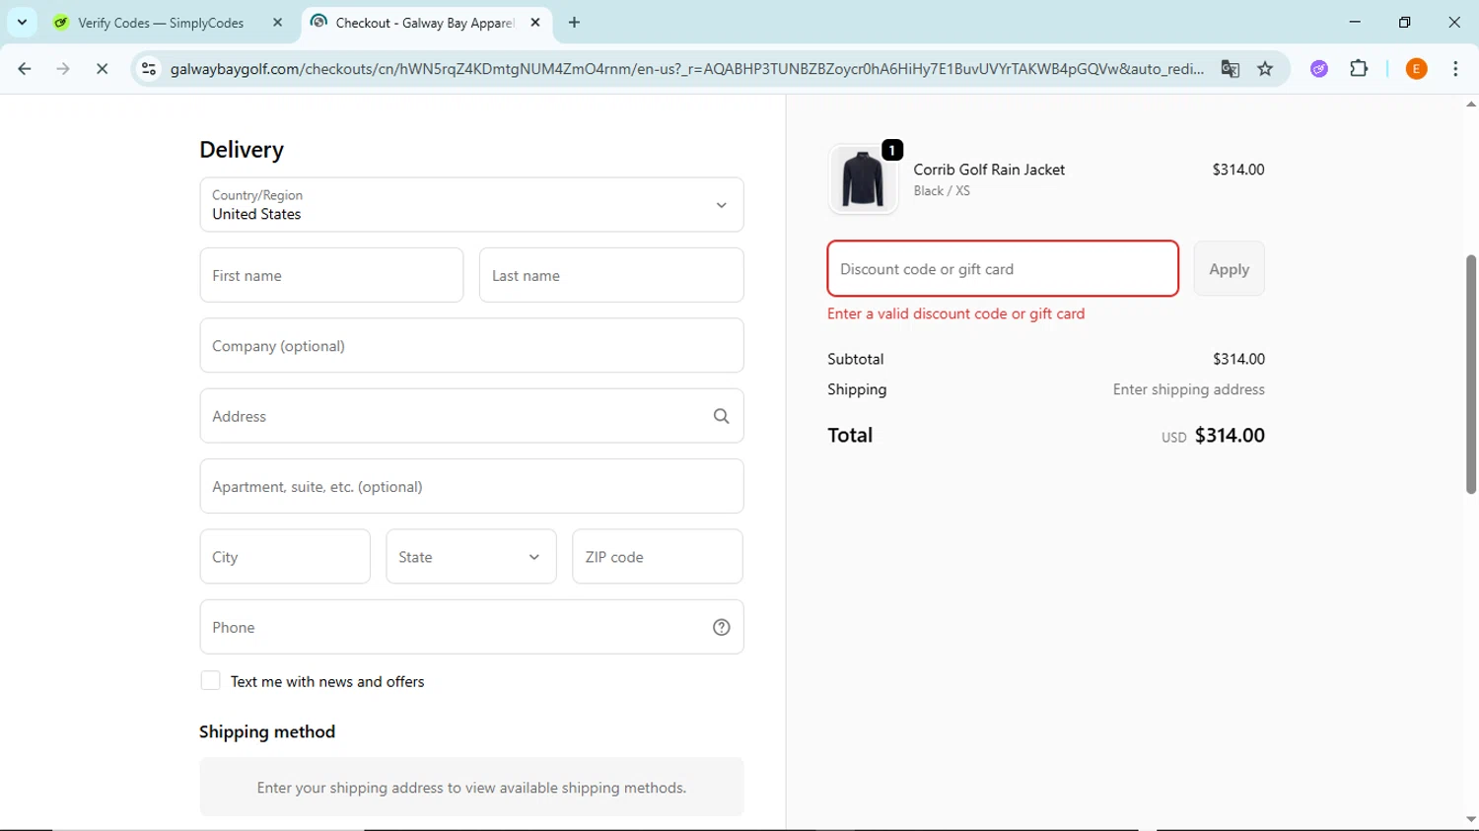This screenshot has height=831, width=1479.
Task: Toggle Text me with news and offers
Action: pos(210,680)
